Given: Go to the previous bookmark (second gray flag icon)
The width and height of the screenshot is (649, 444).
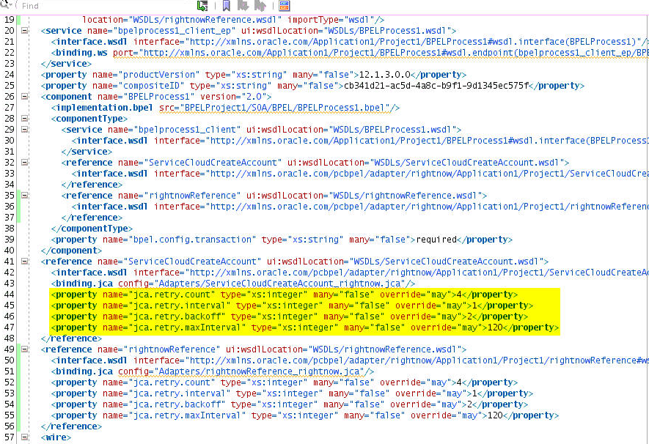Looking at the screenshot, I should pos(260,5).
